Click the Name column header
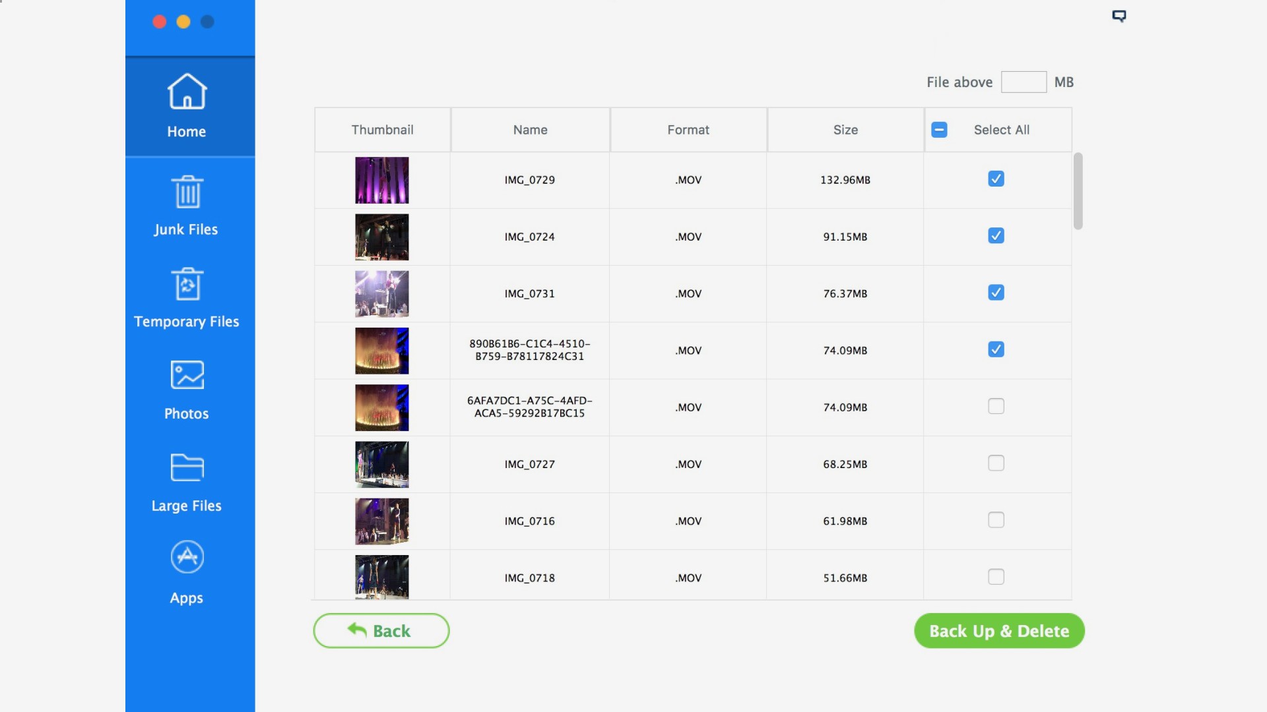 tap(530, 130)
